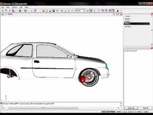Image resolution: width=153 pixels, height=115 pixels.
Task: Click the New blank page icon
Action: [47, 11]
